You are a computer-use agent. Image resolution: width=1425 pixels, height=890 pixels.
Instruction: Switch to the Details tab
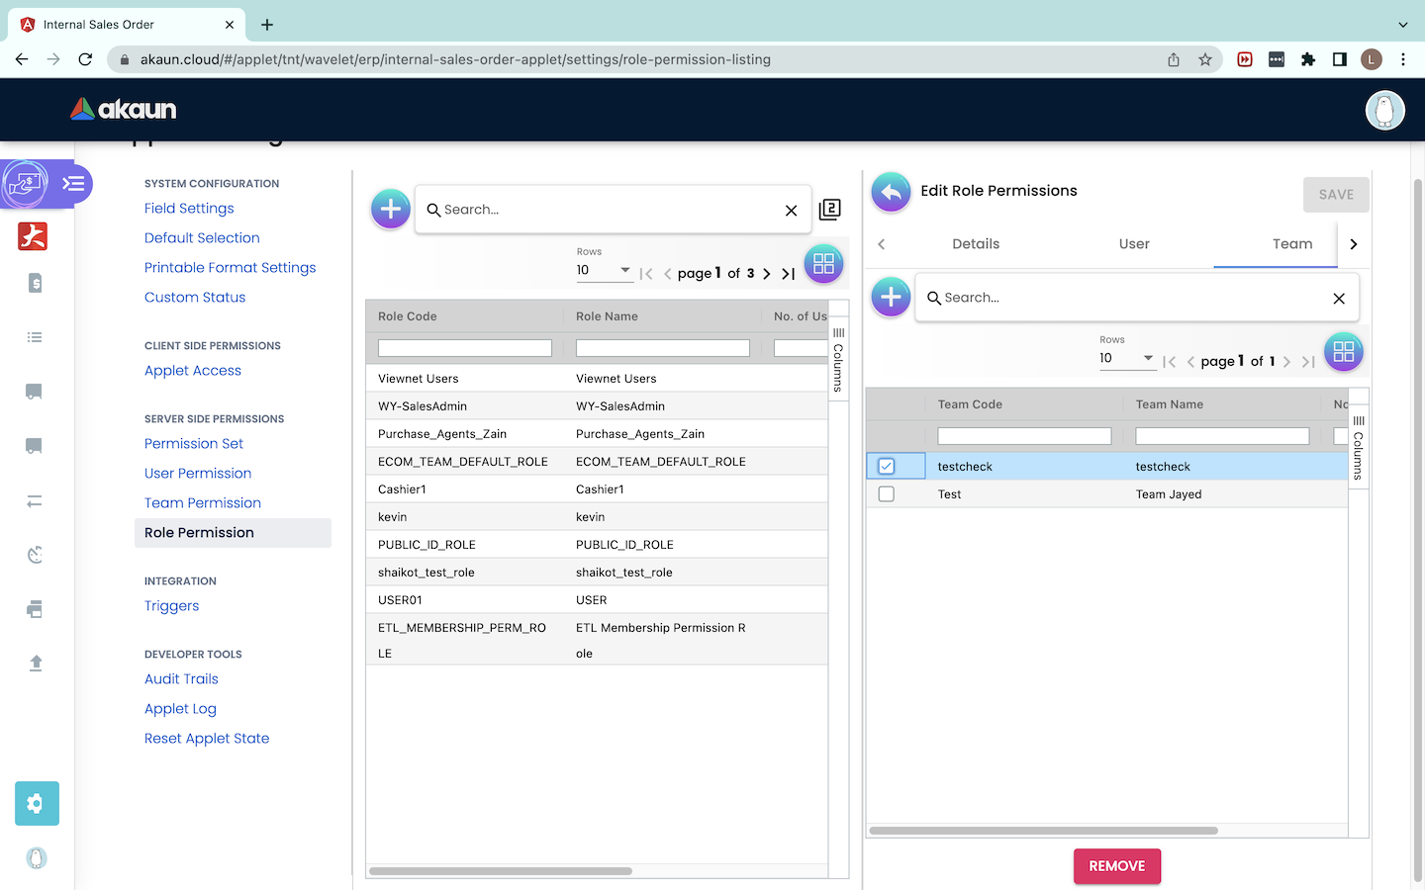(x=976, y=244)
